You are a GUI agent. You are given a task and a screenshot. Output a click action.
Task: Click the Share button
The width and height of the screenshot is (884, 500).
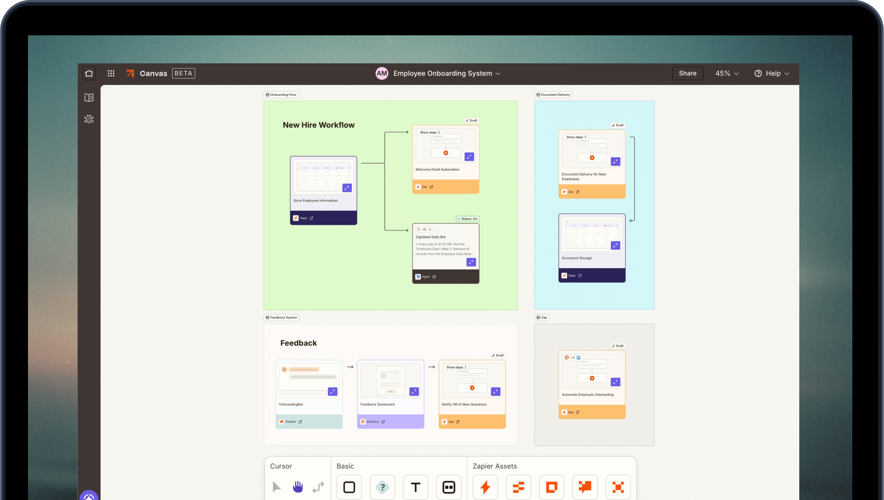pos(688,73)
